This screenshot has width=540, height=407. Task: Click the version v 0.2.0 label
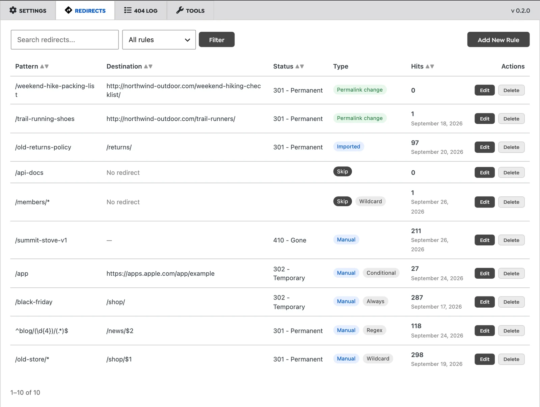click(x=520, y=10)
